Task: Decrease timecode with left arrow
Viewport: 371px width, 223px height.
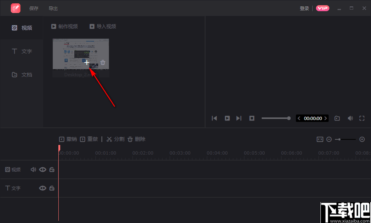Action: (x=299, y=119)
